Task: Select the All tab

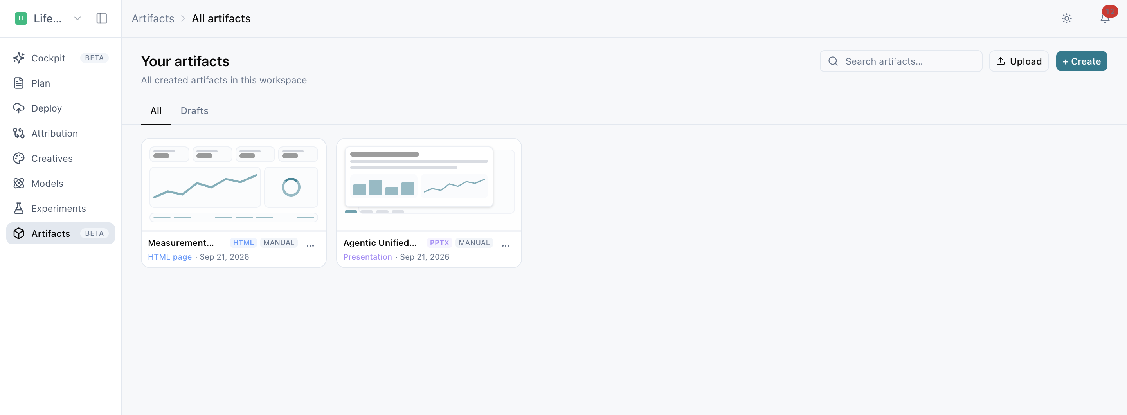Action: click(x=156, y=111)
